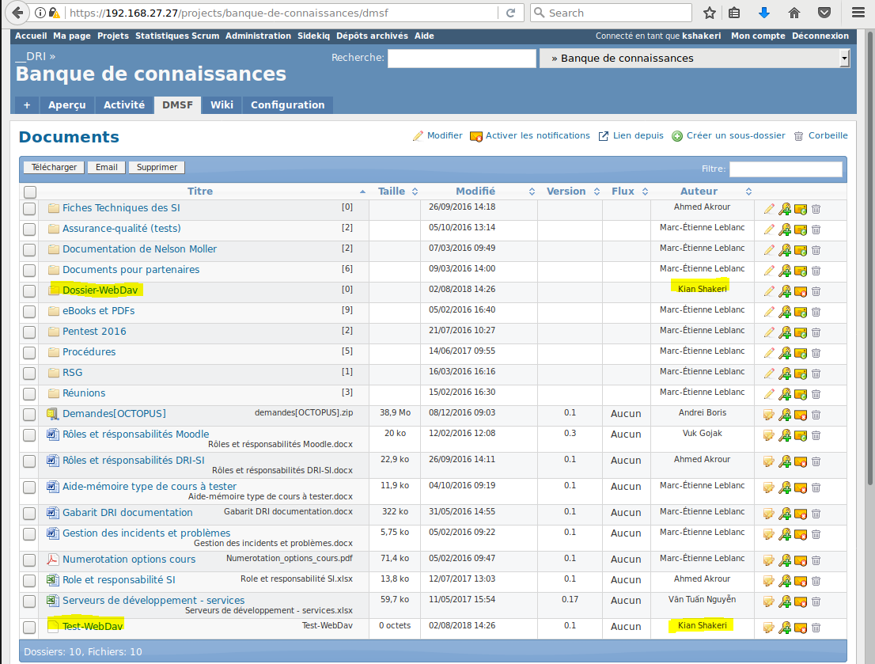Click the key permissions icon for Pentest 2016

(x=785, y=332)
